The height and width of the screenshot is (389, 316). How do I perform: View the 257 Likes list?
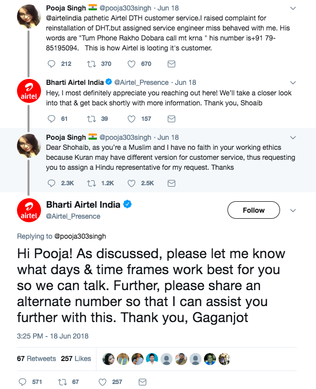(76, 359)
